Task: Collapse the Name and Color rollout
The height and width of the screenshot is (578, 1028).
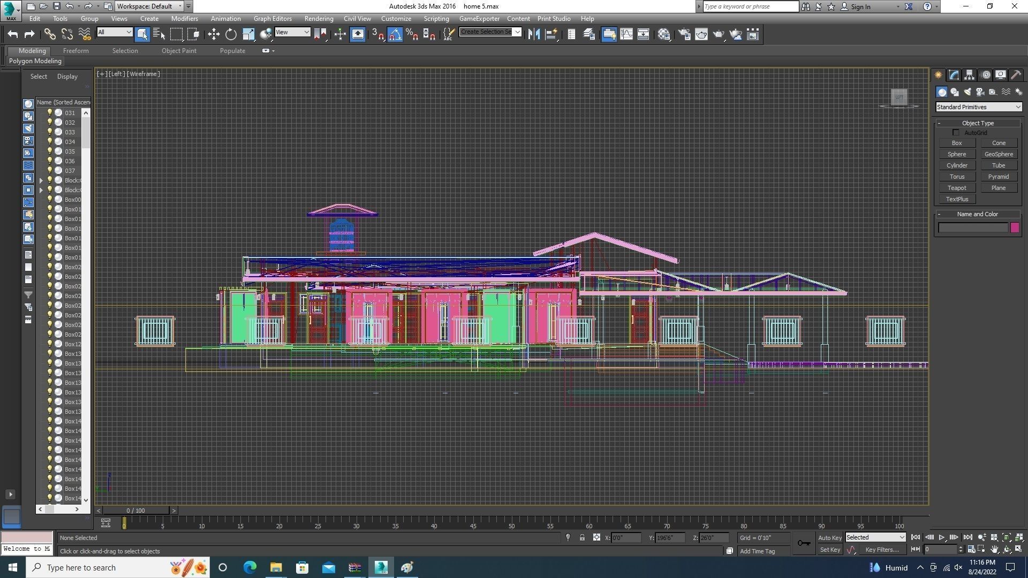Action: (x=978, y=214)
